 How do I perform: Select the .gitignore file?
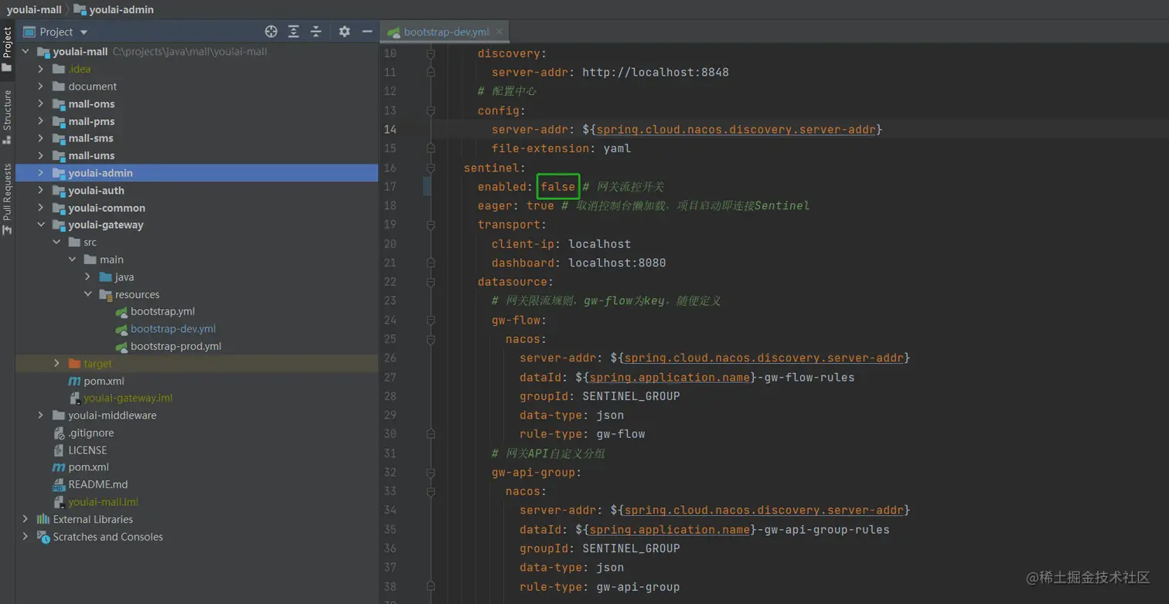91,433
